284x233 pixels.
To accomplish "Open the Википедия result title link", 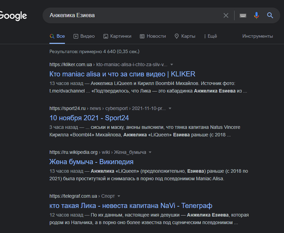I will 91,162.
